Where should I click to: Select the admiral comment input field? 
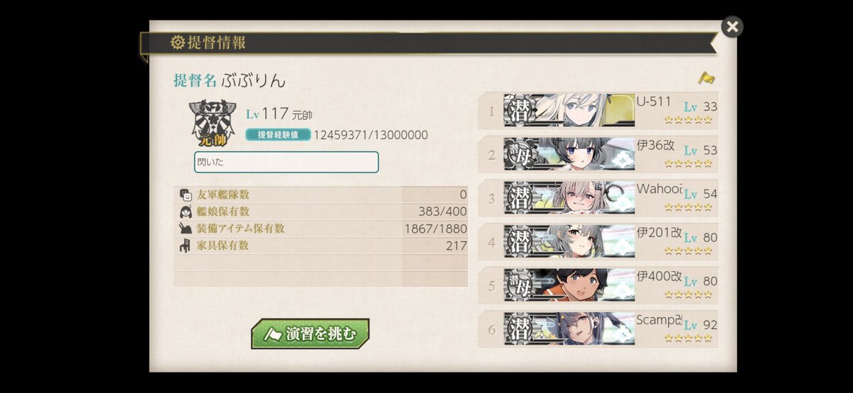286,162
